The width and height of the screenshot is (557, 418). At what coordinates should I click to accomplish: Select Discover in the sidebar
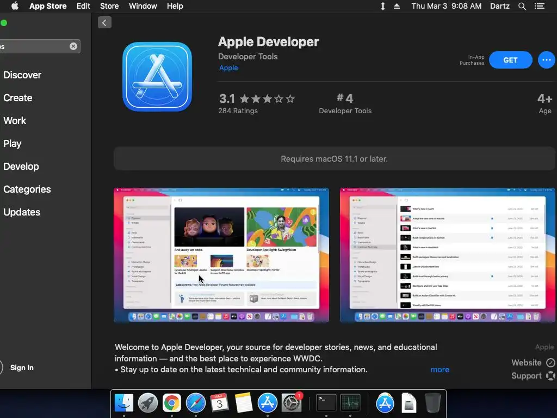pyautogui.click(x=22, y=75)
